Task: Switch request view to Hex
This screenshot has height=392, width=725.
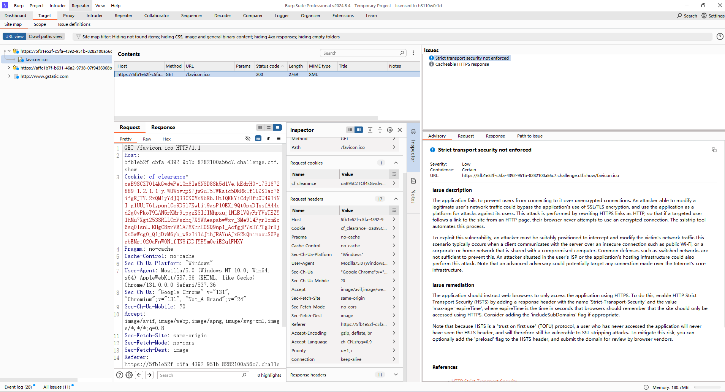Action: (x=166, y=139)
